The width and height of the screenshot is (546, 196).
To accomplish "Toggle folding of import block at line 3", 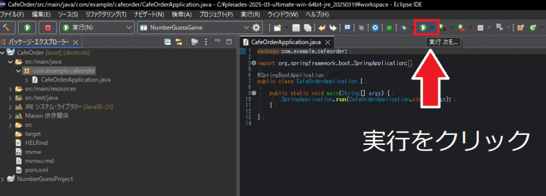I will click(x=253, y=63).
